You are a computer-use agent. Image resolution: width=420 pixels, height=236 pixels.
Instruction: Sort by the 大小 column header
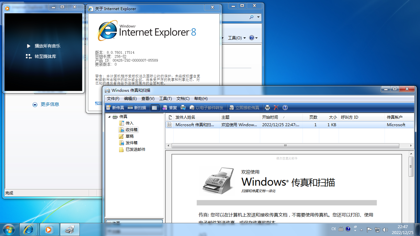click(329, 117)
